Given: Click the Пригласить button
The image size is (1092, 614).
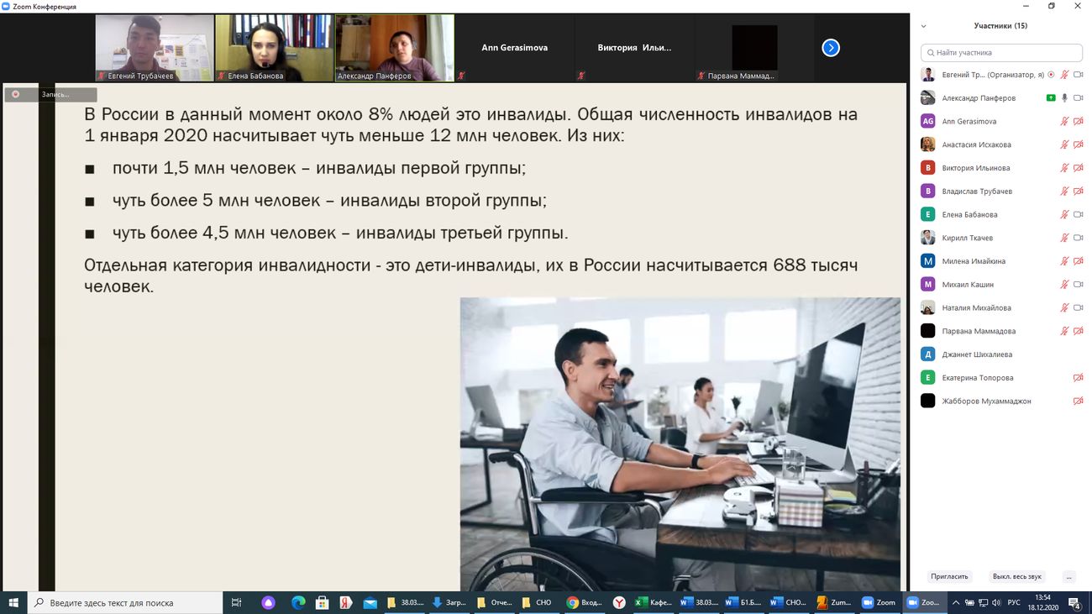Looking at the screenshot, I should 949,577.
